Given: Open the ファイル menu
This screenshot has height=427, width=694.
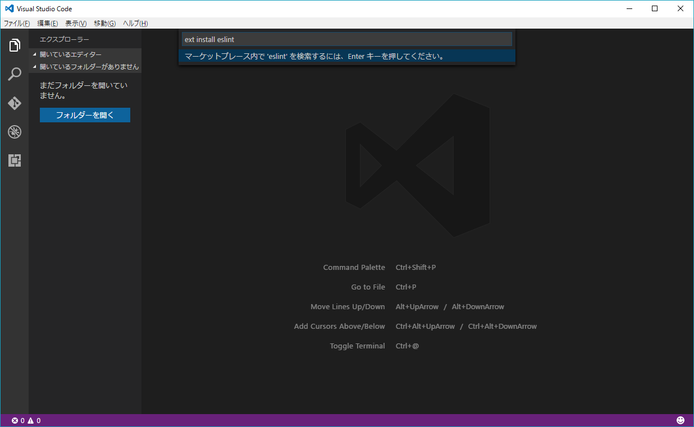Looking at the screenshot, I should tap(17, 23).
